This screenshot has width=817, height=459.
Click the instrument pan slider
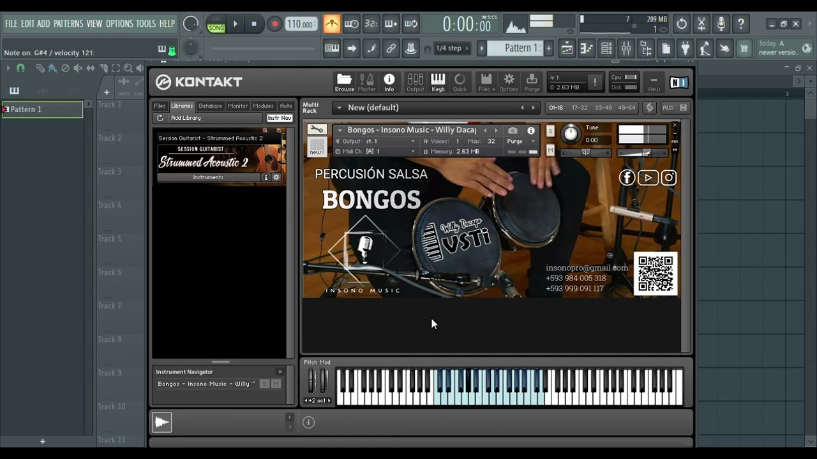(x=586, y=153)
